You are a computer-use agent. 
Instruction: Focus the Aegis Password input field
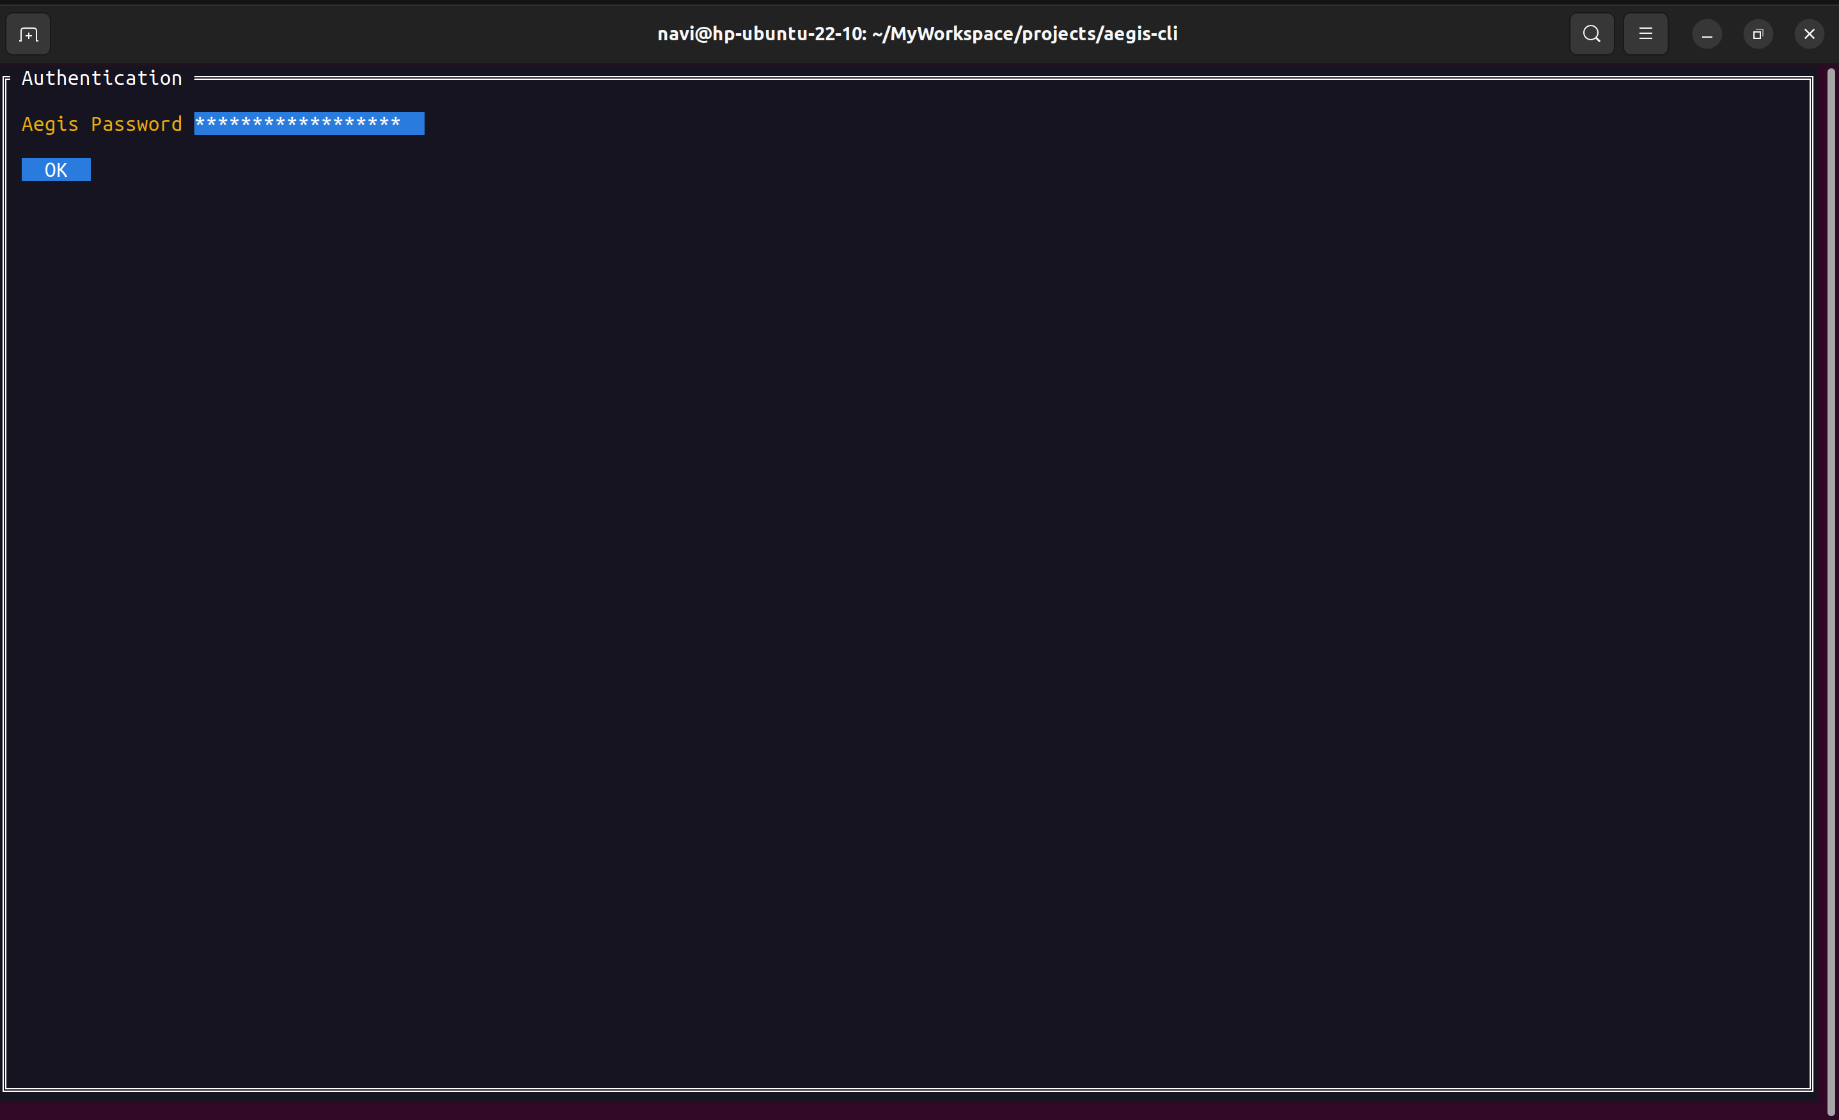coord(309,124)
